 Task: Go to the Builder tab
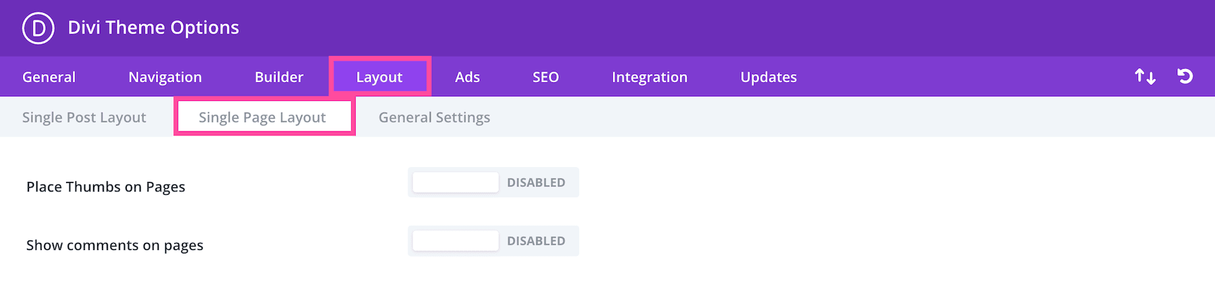point(279,77)
